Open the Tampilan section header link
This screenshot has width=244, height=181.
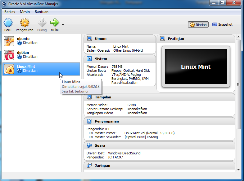pos(103,97)
